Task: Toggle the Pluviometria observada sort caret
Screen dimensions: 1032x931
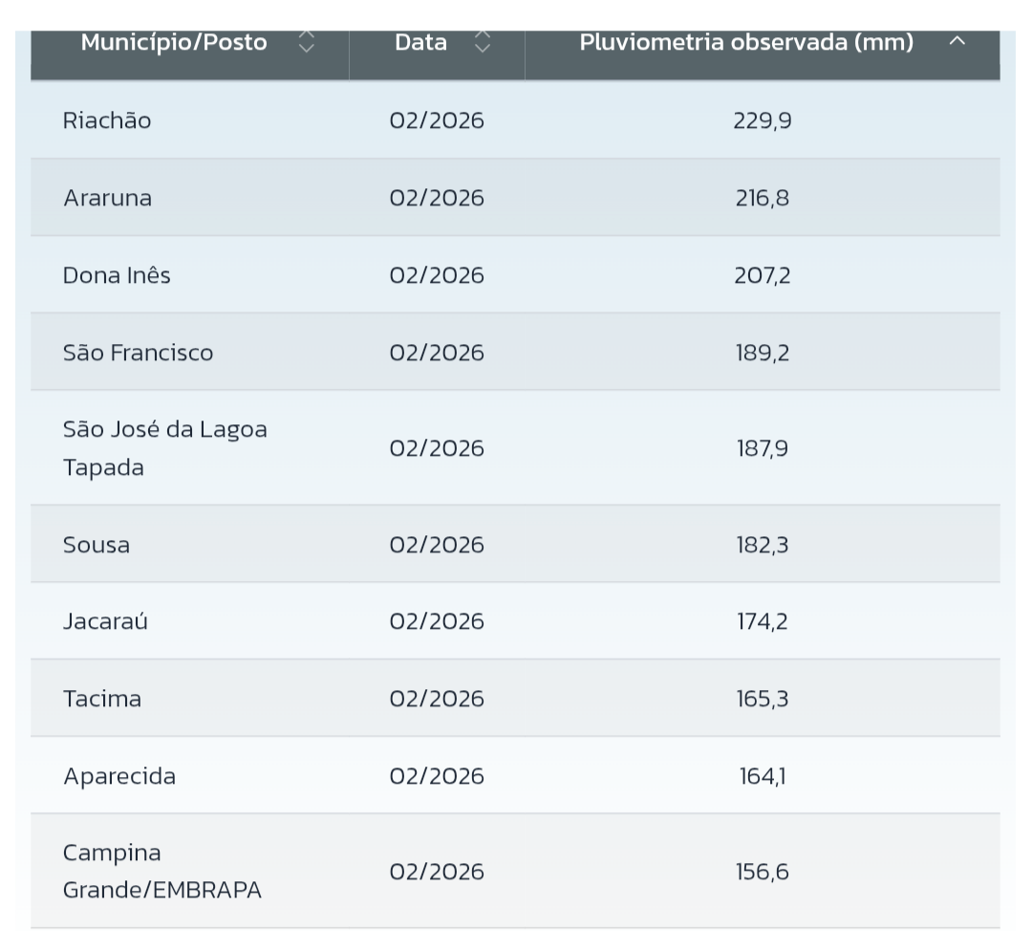Action: [957, 43]
